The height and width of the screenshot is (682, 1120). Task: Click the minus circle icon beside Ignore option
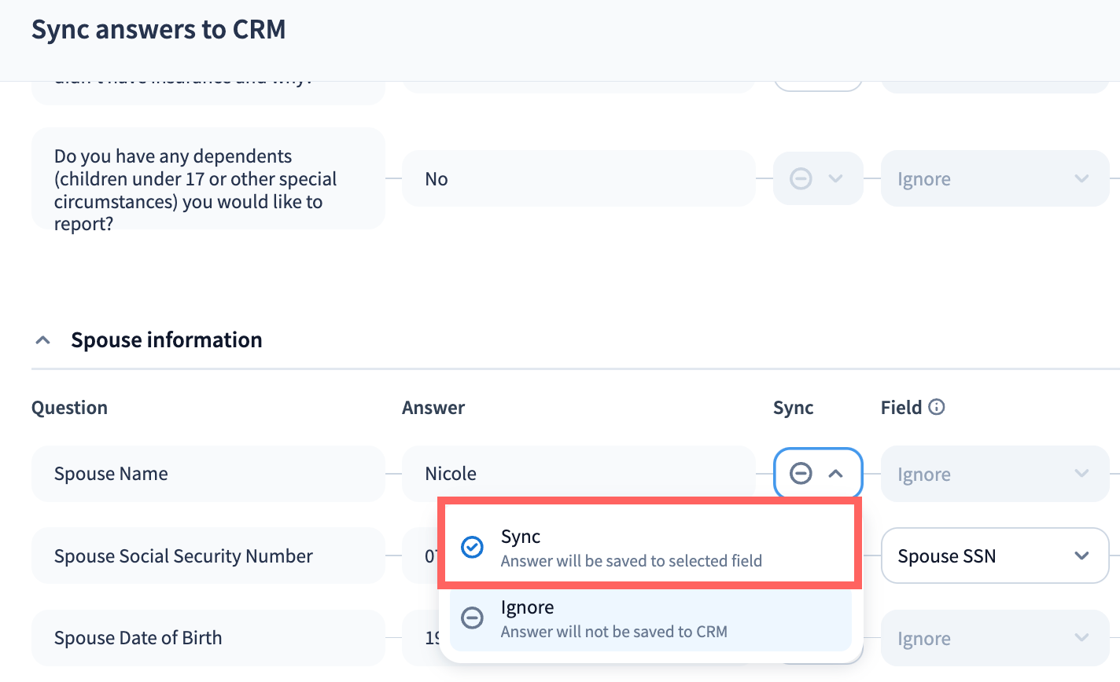click(472, 618)
